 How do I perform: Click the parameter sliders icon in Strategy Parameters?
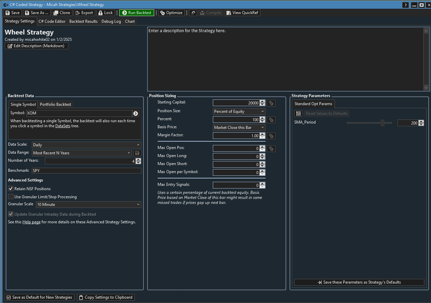point(298,113)
